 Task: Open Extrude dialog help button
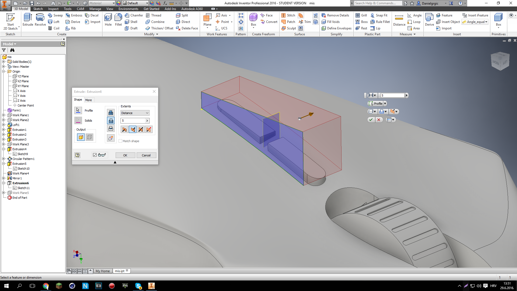pos(77,155)
